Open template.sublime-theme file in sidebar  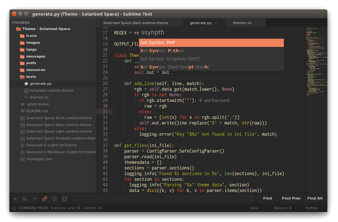51,90
